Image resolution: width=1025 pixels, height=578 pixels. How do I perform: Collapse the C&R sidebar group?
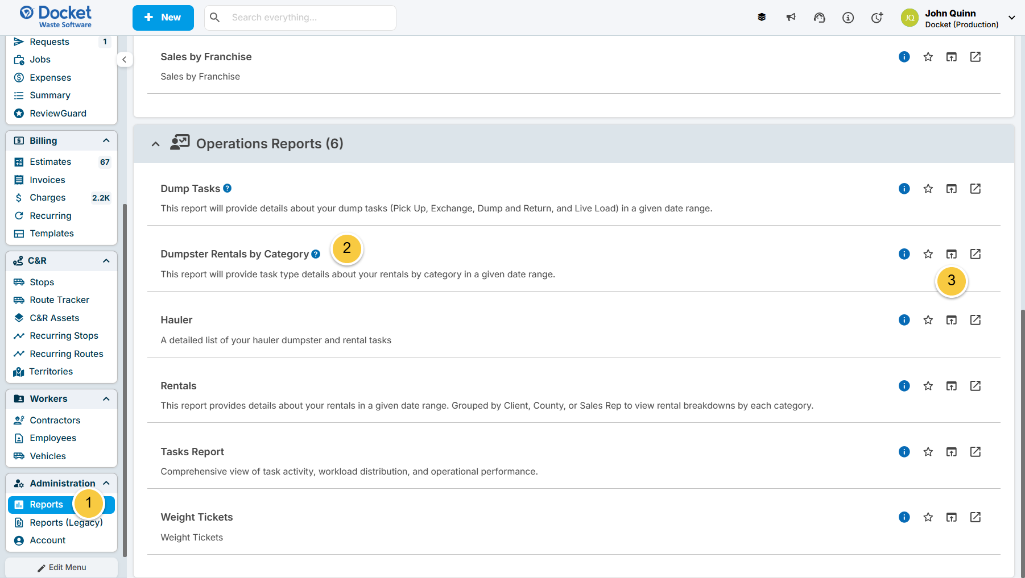click(x=106, y=261)
